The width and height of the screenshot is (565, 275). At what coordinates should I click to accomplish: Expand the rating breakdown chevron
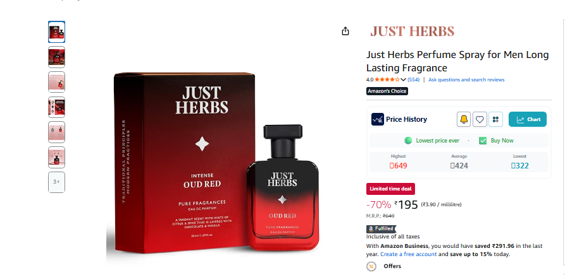pyautogui.click(x=403, y=79)
